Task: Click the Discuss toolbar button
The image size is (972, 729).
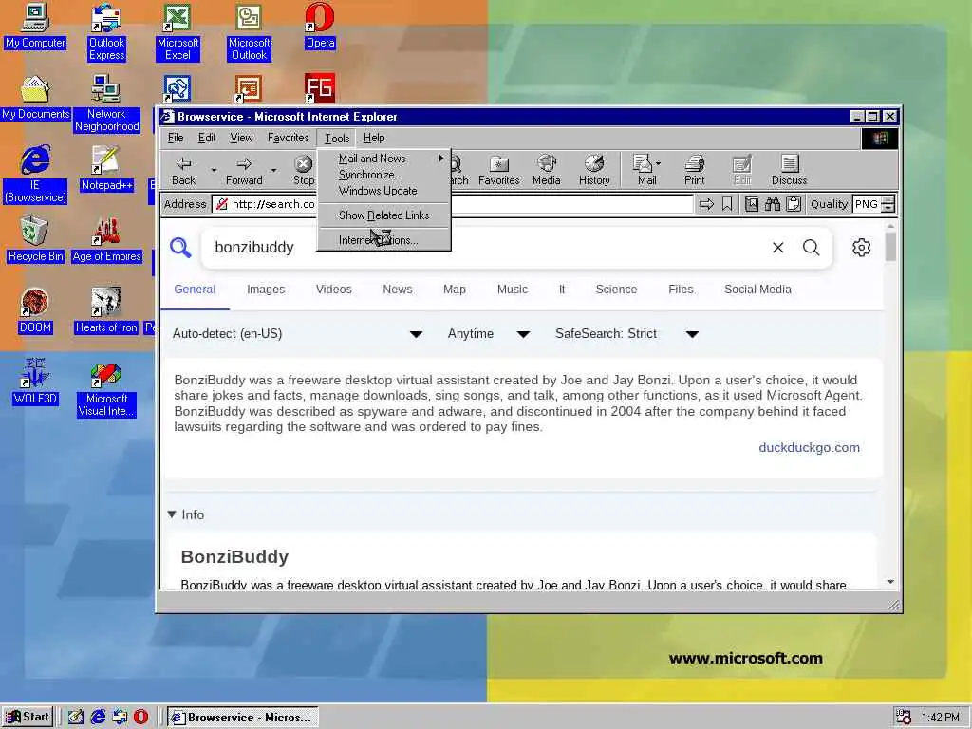Action: [x=789, y=171]
